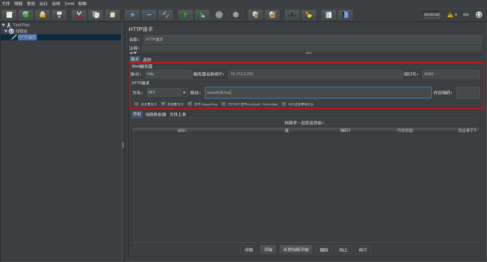The image size is (487, 262).
Task: Click the 内容类型 column header
Action: point(405,130)
